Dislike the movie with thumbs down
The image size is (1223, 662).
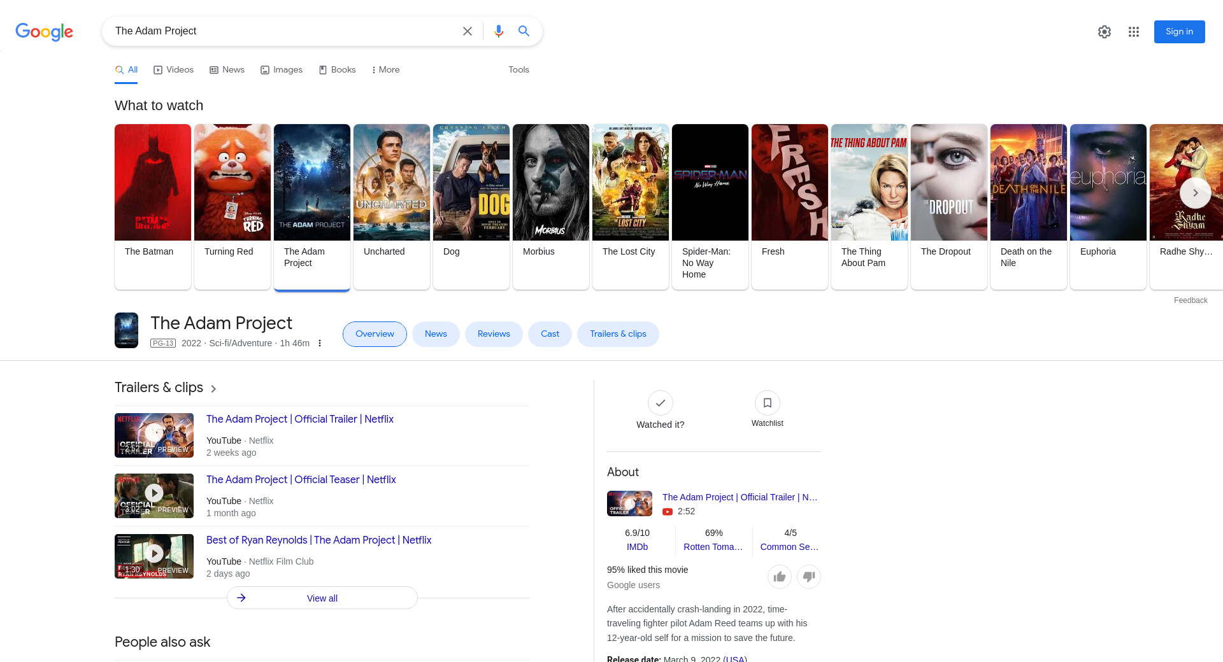tap(808, 577)
